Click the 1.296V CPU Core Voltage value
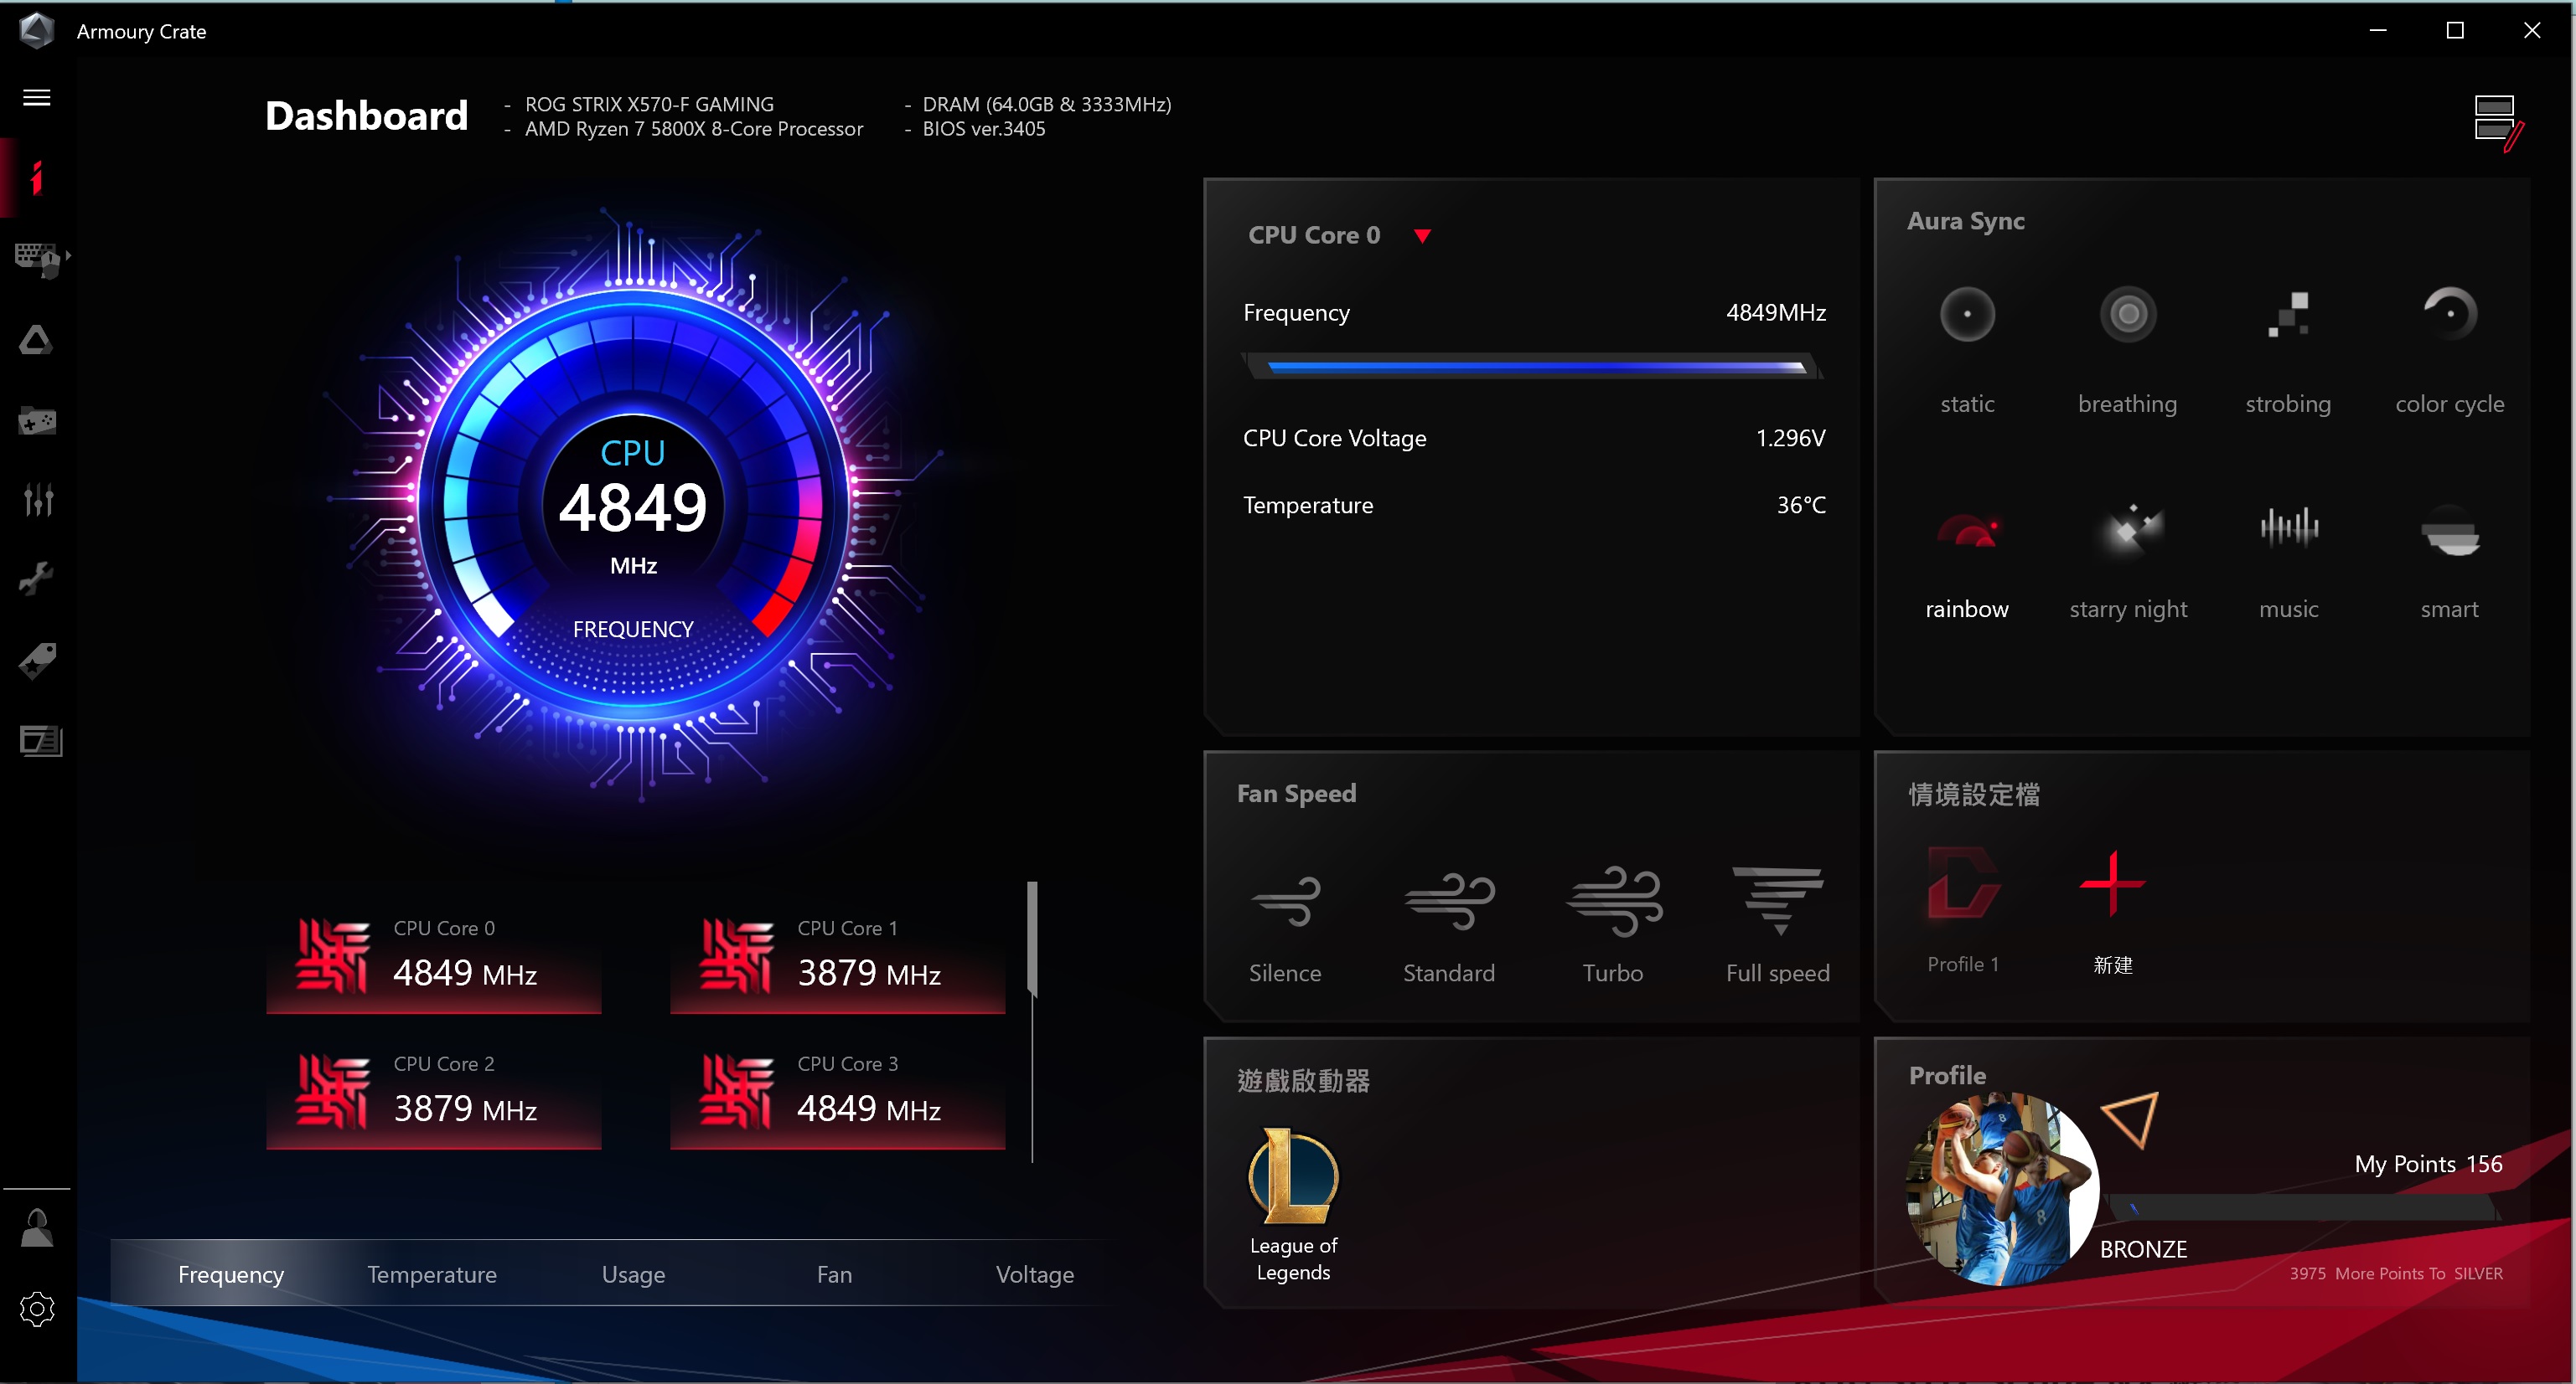2576x1384 pixels. (1790, 438)
